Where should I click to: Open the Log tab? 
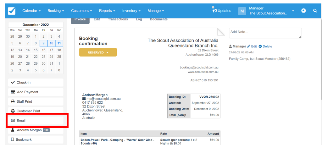pyautogui.click(x=139, y=19)
